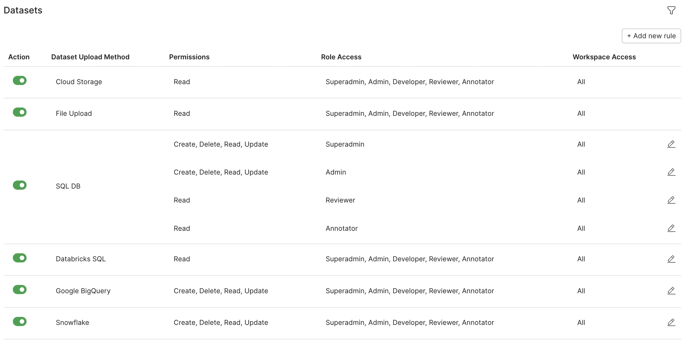Click the Dataset Upload Method column header
The image size is (688, 344).
coord(90,57)
